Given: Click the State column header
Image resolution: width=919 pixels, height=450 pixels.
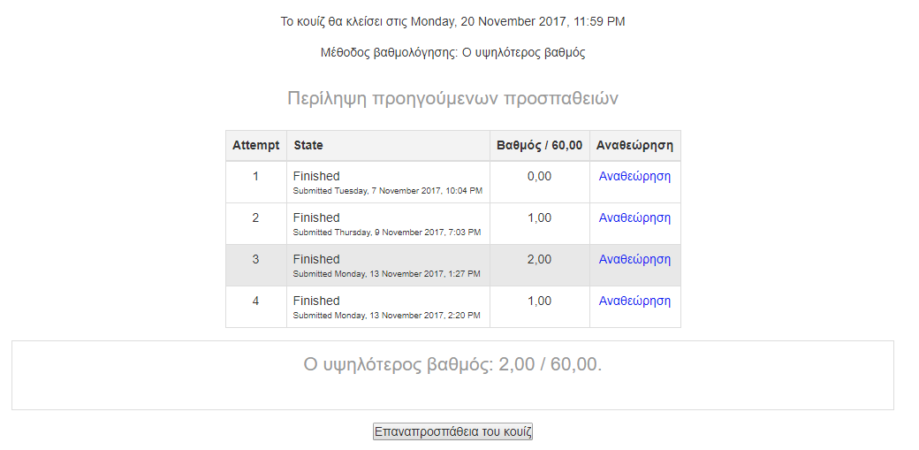Looking at the screenshot, I should coord(308,145).
